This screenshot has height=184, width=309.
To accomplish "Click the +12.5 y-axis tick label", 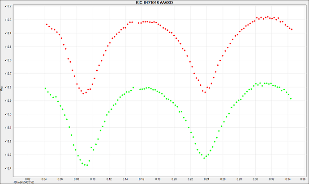I will [8, 47].
